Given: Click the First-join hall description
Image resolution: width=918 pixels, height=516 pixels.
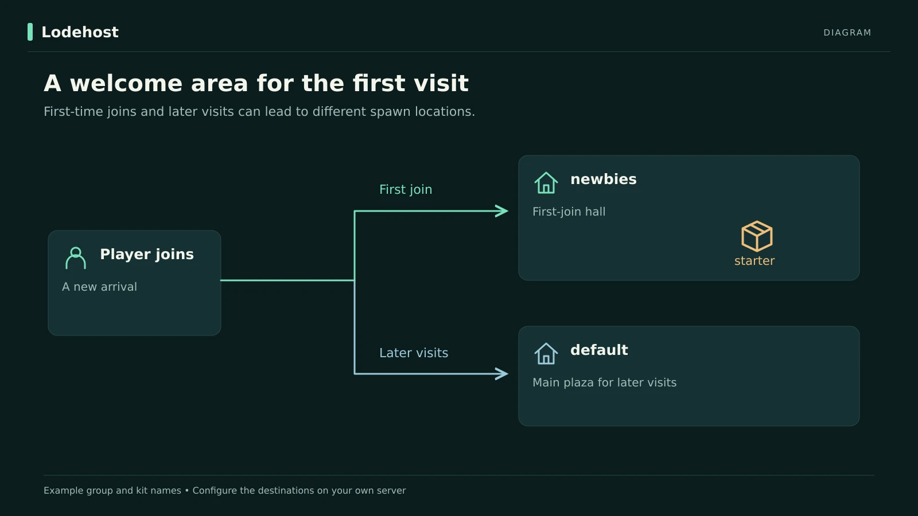Looking at the screenshot, I should (569, 212).
